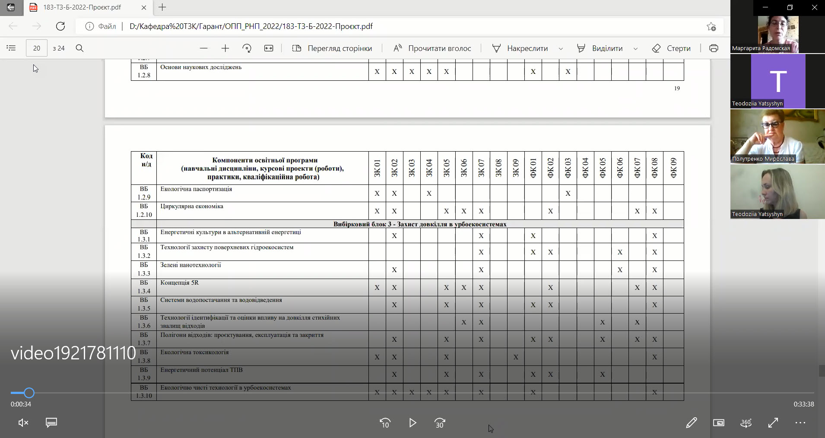Rotate the PDF page
The width and height of the screenshot is (825, 438).
pos(247,48)
